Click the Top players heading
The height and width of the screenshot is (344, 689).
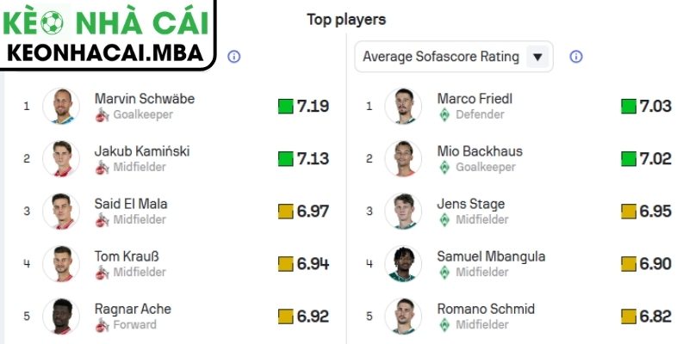[x=346, y=19]
